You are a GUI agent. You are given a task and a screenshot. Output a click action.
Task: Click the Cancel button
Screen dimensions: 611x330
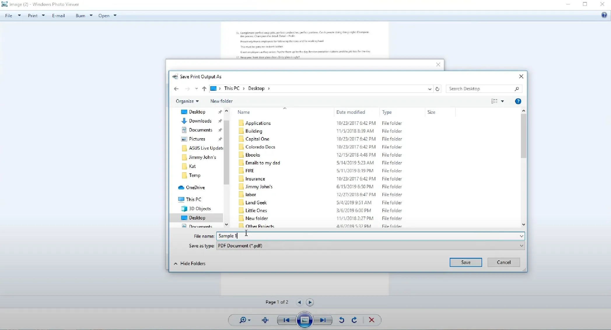point(504,262)
